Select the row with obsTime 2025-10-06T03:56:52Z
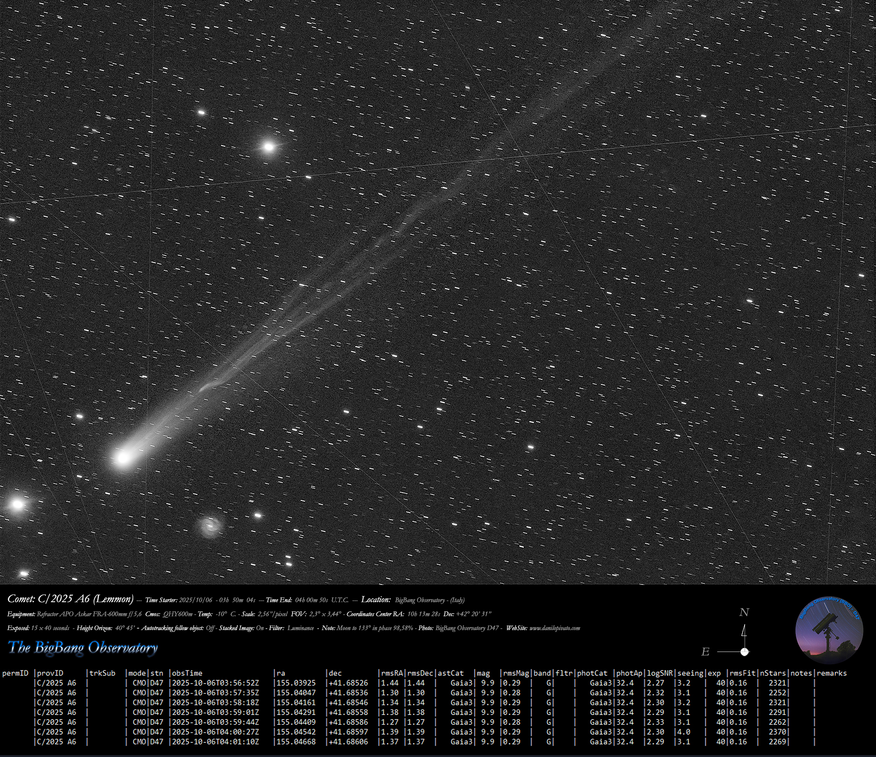876x757 pixels. click(x=215, y=683)
